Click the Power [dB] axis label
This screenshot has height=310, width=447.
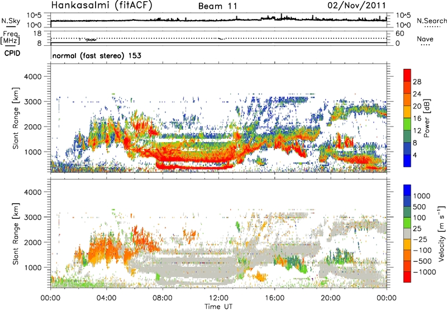[x=426, y=118]
